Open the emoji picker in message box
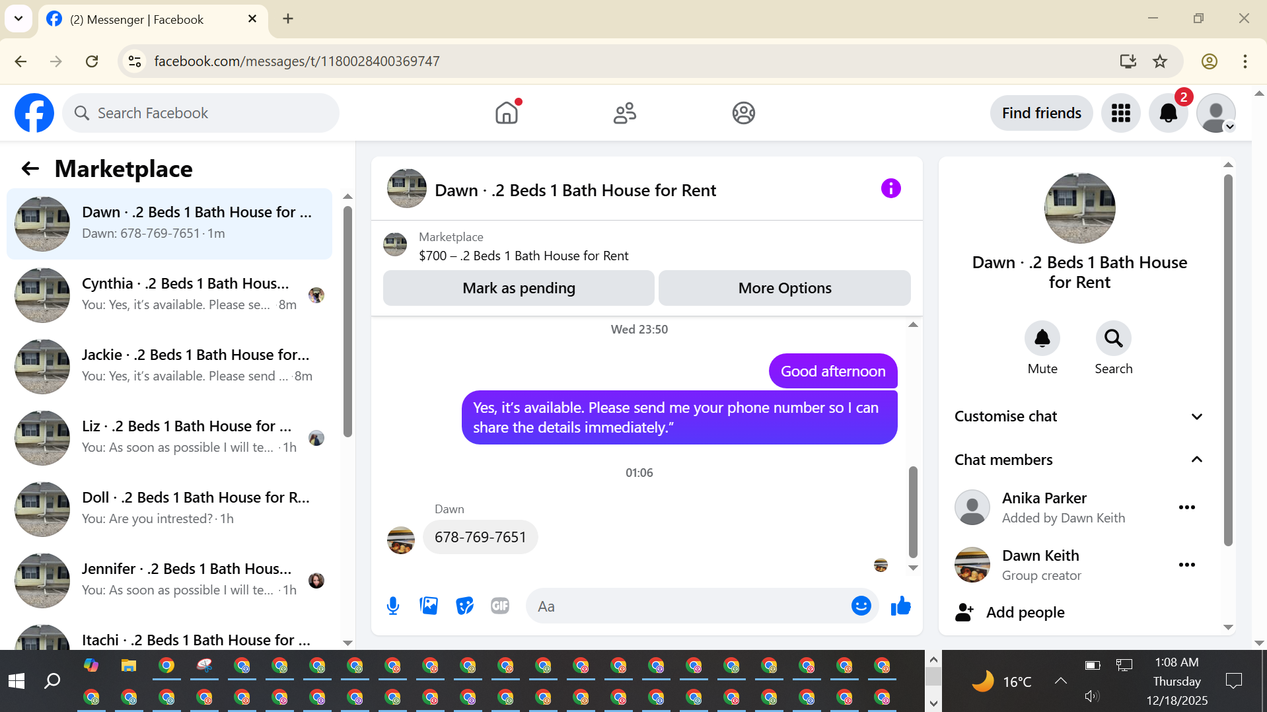This screenshot has height=712, width=1267. tap(861, 606)
